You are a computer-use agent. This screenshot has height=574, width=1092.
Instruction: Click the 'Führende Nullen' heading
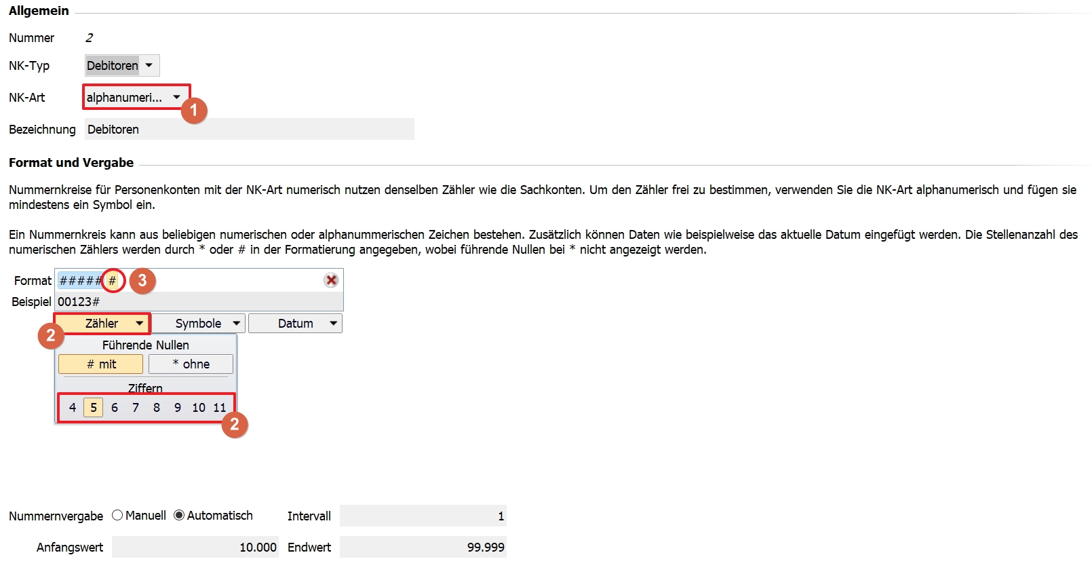pyautogui.click(x=146, y=345)
